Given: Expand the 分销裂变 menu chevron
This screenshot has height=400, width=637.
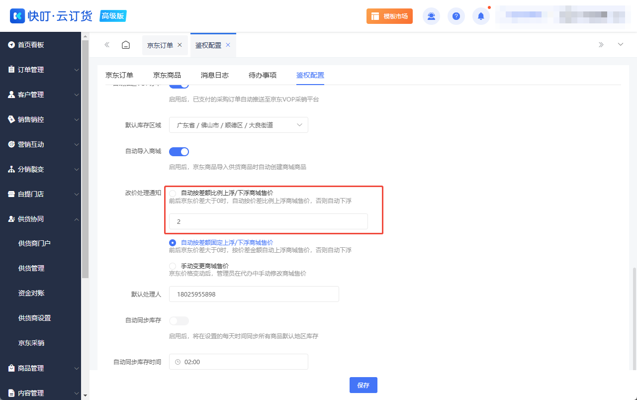Looking at the screenshot, I should pos(77,170).
